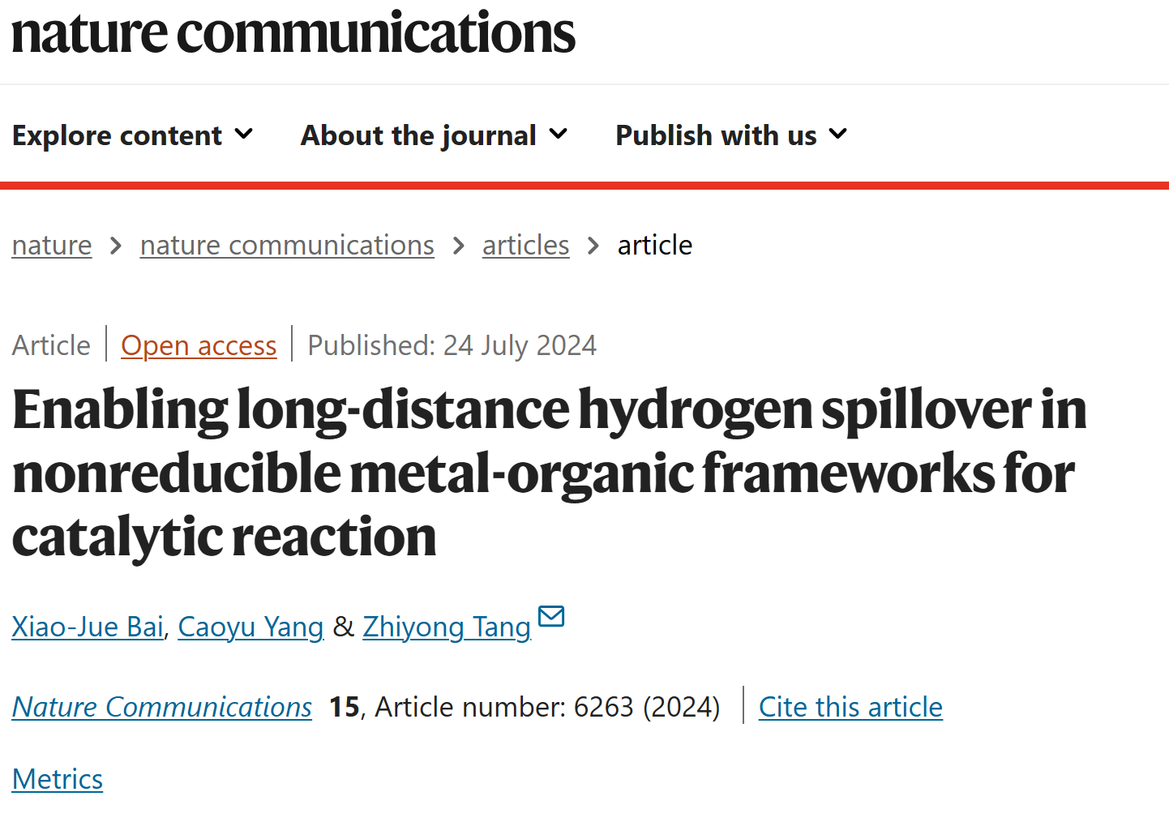Click the Nature Communications logo header
The height and width of the screenshot is (822, 1169).
click(293, 33)
